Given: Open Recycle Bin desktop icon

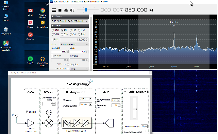Looking at the screenshot, I should pos(6,31).
